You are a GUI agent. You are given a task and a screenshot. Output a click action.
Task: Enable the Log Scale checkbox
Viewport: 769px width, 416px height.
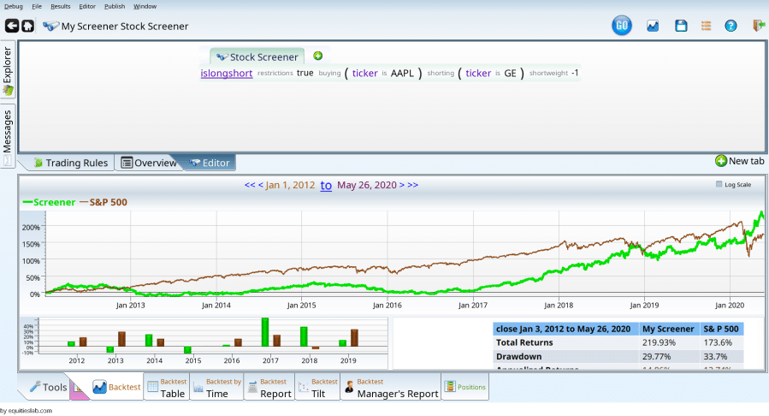coord(719,184)
